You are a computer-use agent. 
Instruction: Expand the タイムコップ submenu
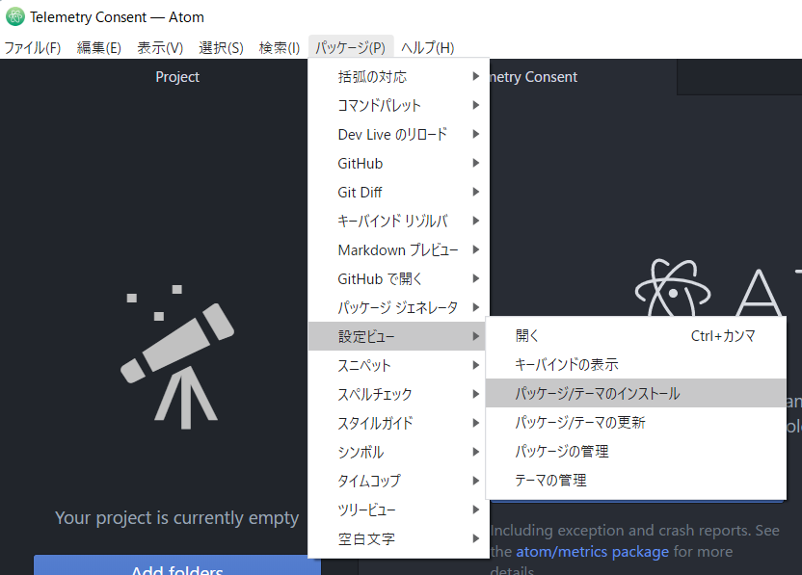pos(398,481)
